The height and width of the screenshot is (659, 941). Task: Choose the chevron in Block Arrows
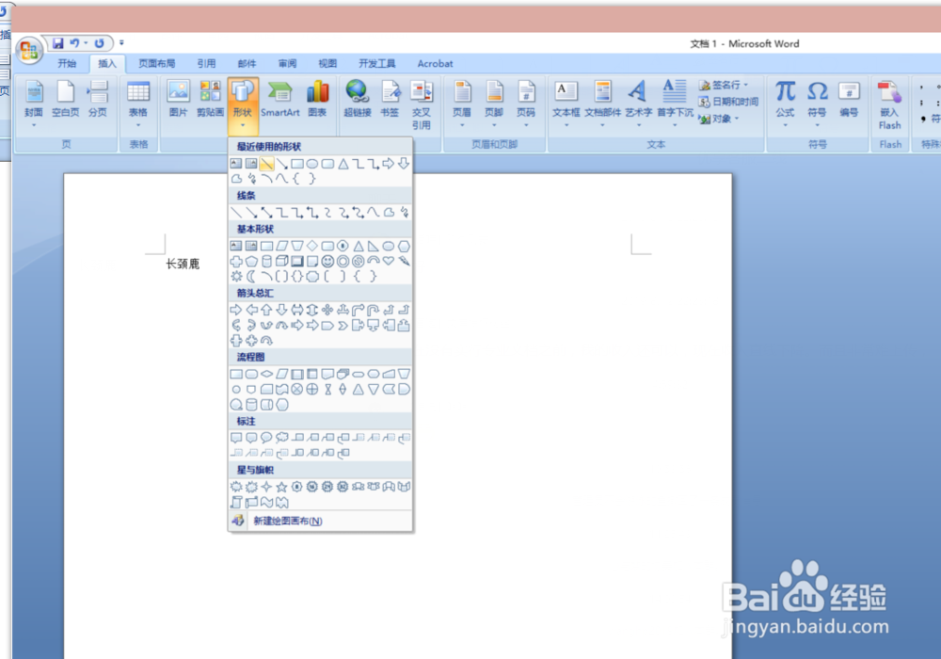[x=343, y=326]
